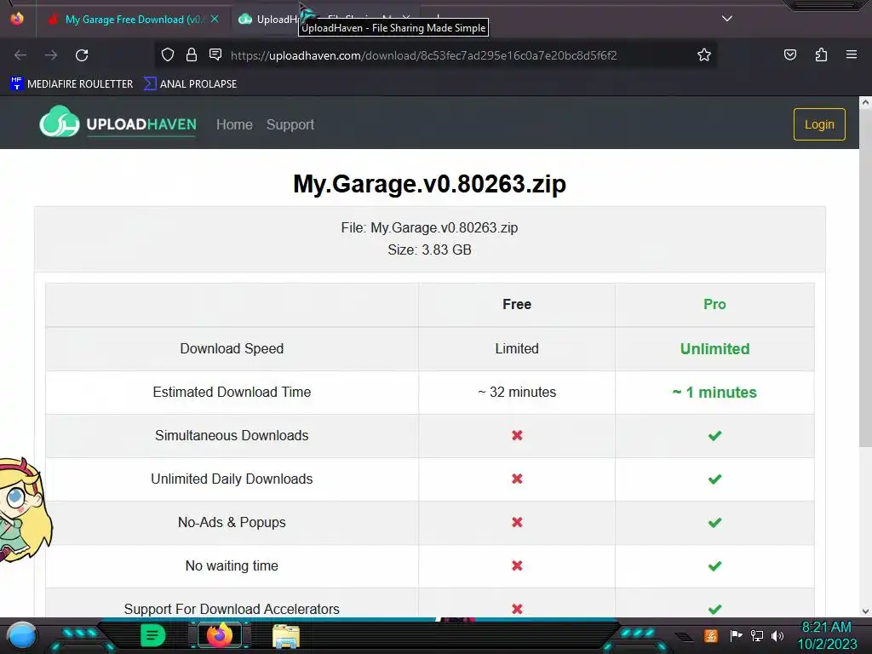Open the Firefox hamburger application menu

[x=851, y=54]
